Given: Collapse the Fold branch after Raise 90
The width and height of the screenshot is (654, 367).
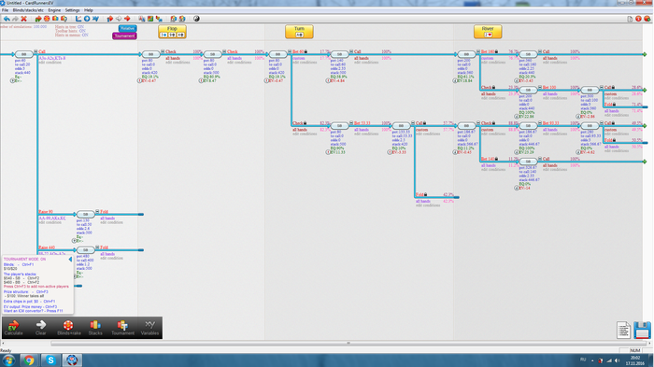Looking at the screenshot, I should click(97, 211).
